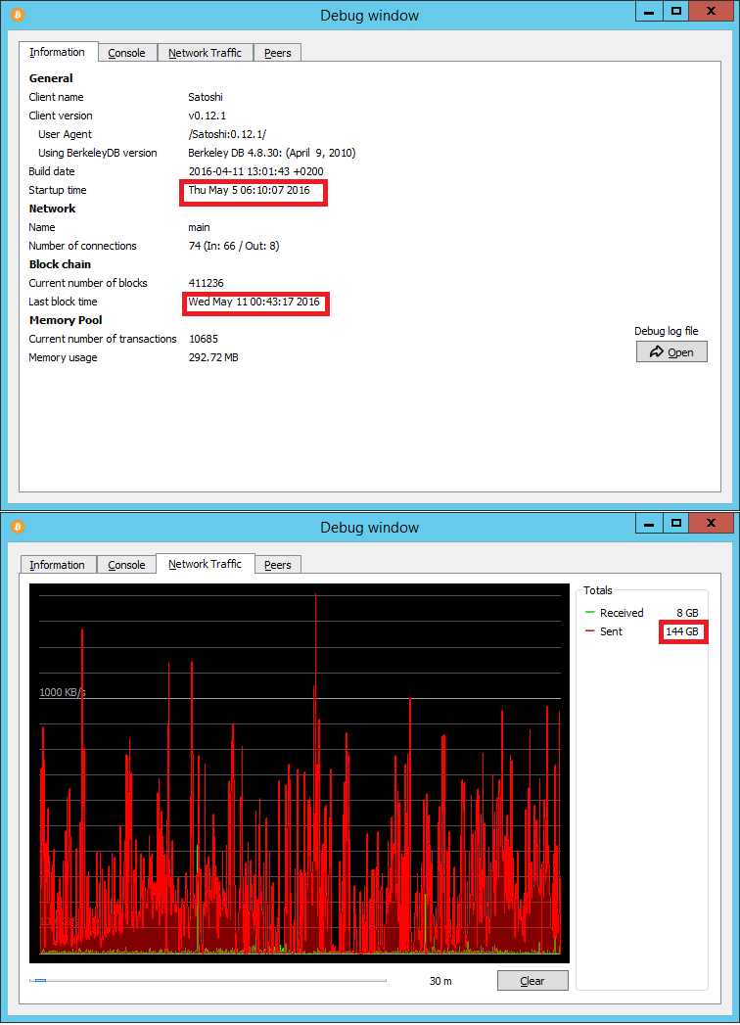Click the Sent total 144 GB
Viewport: 740px width, 1025px height.
pyautogui.click(x=682, y=631)
